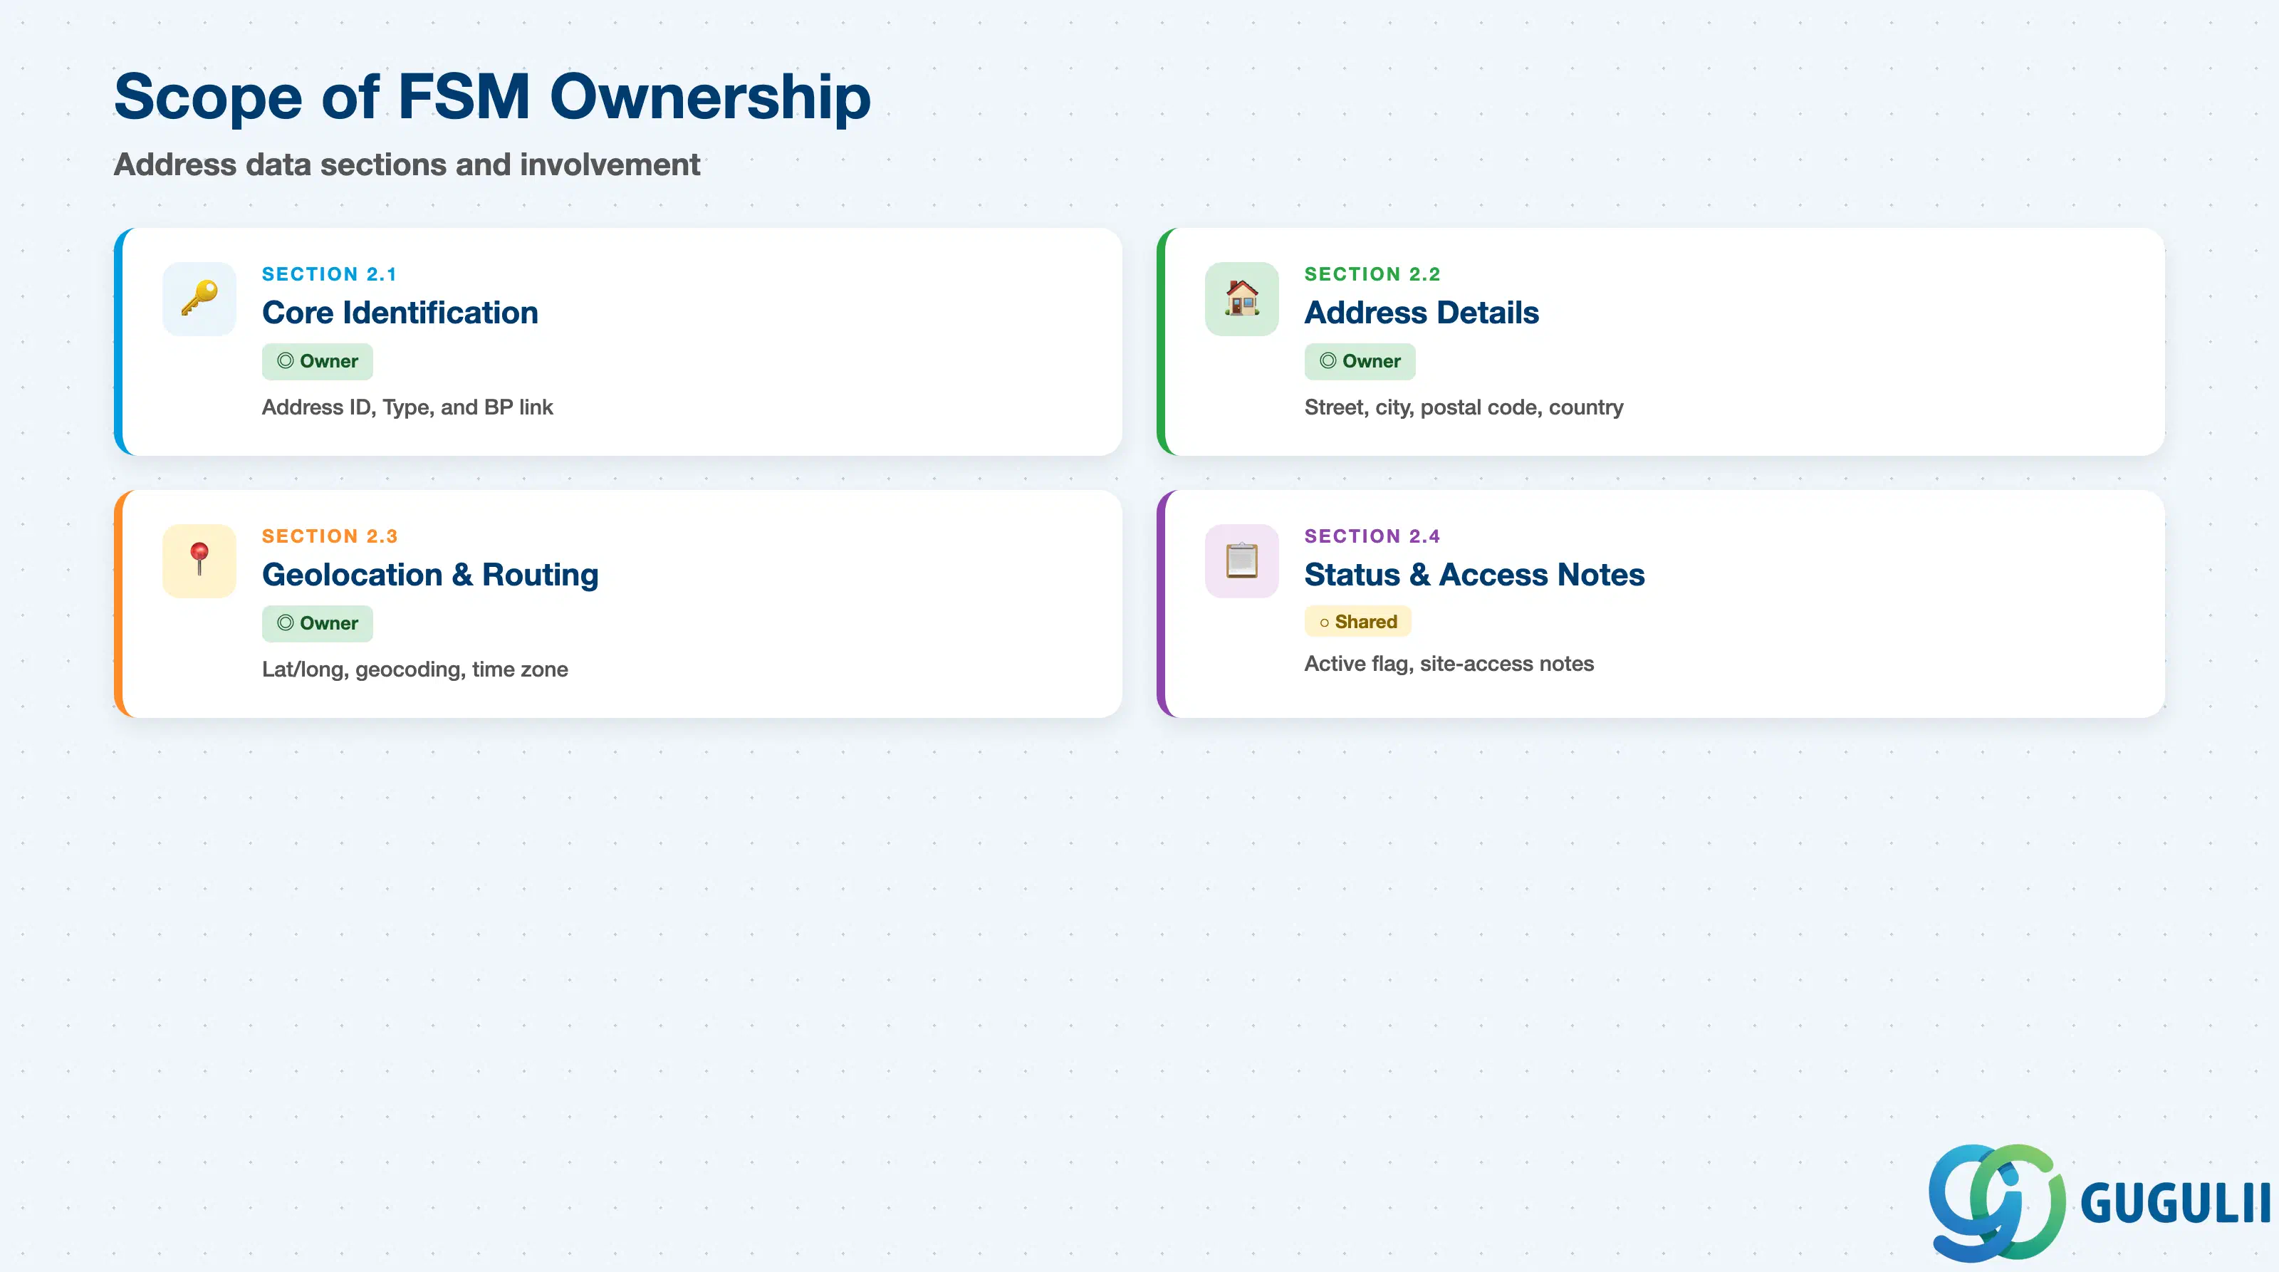Screen dimensions: 2279x1272
Task: Select the SECTION 2.4 label
Action: 1372,536
